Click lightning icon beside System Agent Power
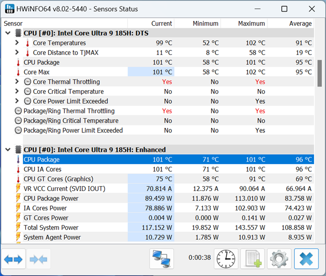 (18, 237)
